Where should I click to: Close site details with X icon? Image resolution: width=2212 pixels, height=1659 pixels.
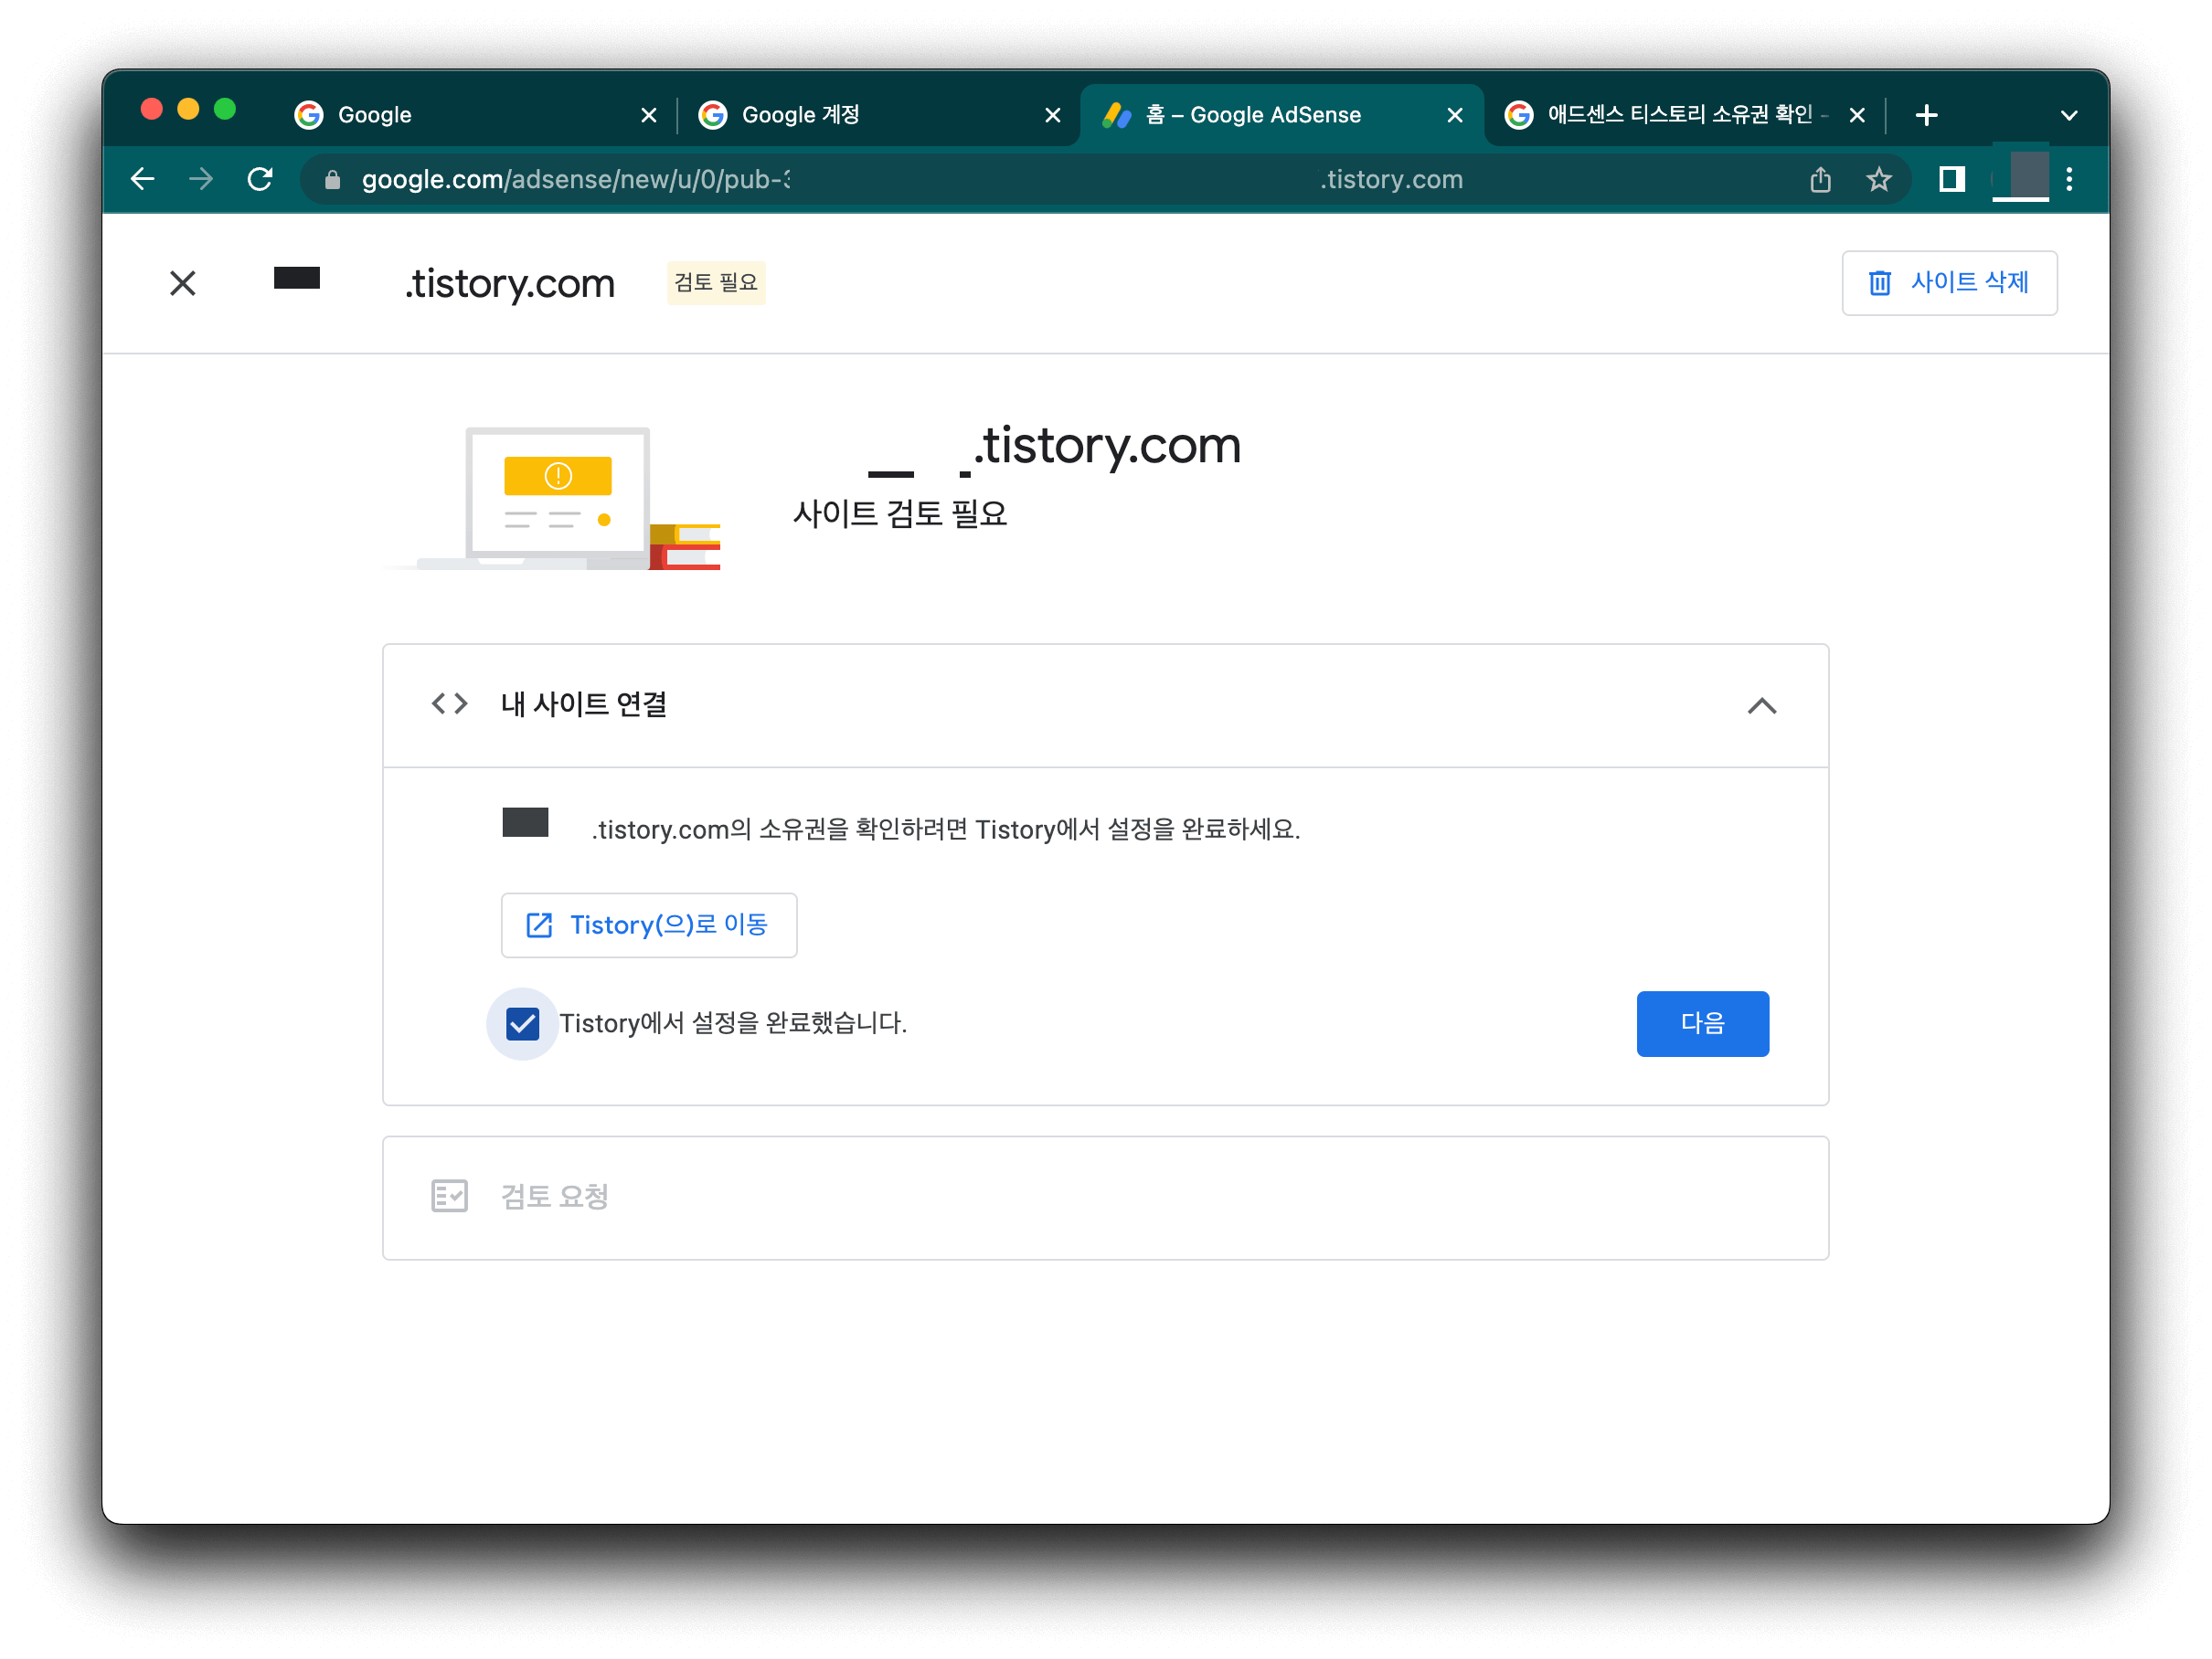click(182, 283)
